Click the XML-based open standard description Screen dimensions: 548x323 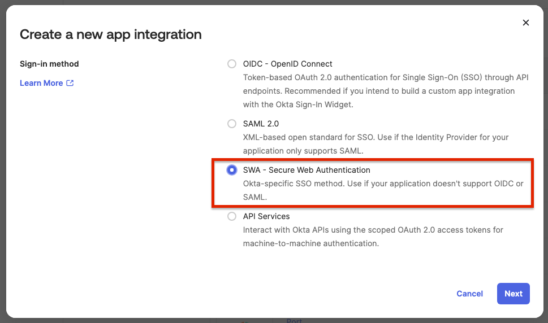pos(376,144)
